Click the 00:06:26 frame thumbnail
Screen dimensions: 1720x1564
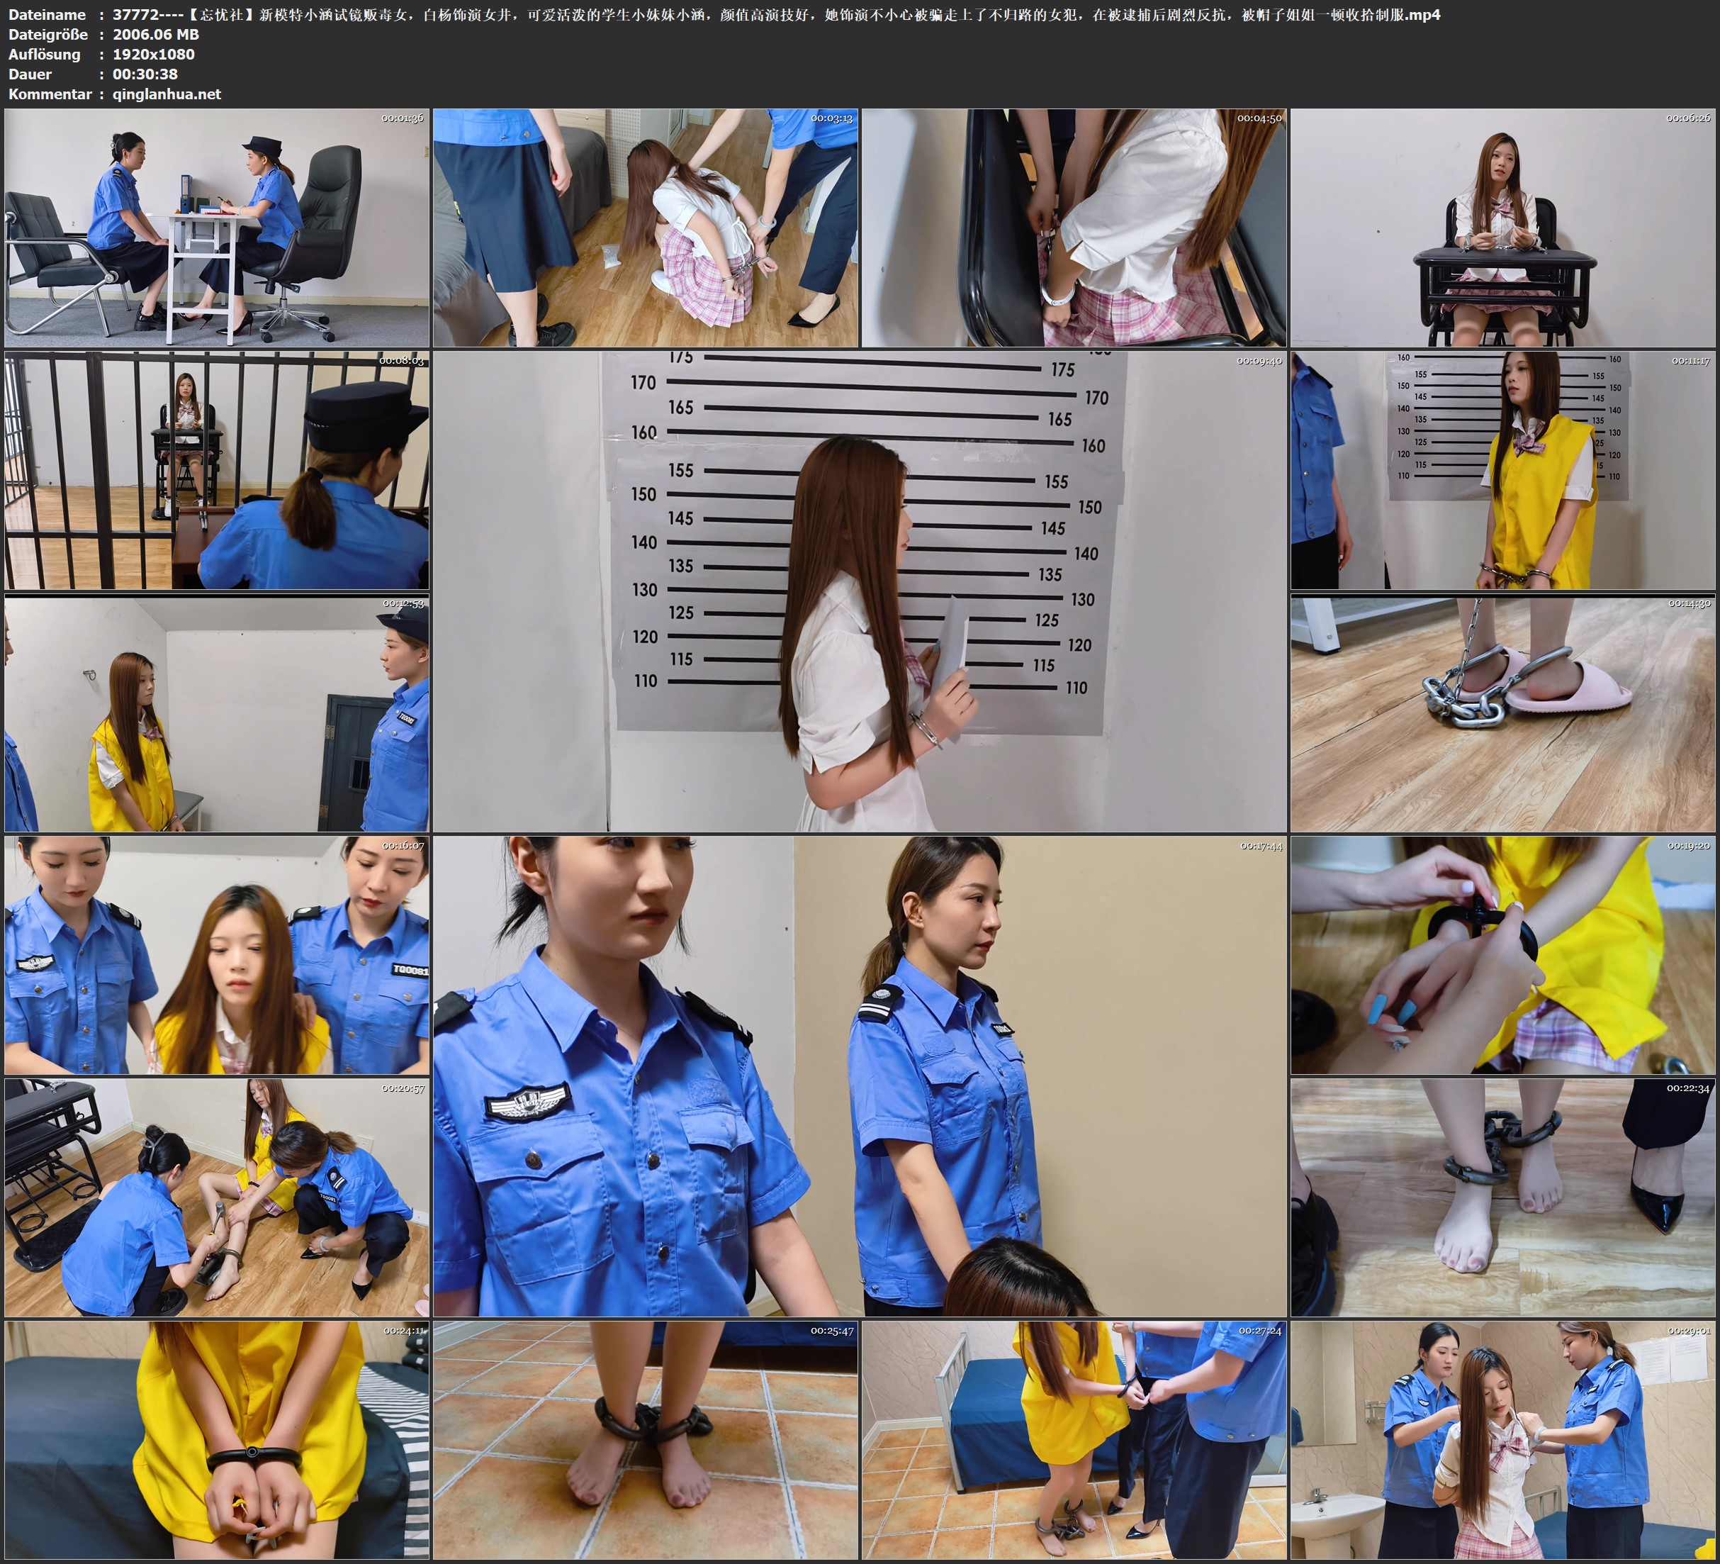point(1503,228)
